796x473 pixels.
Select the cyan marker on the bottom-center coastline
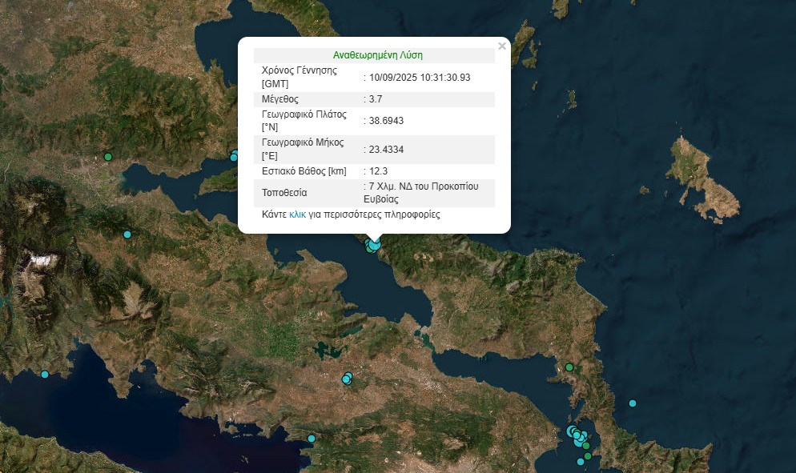coord(312,438)
